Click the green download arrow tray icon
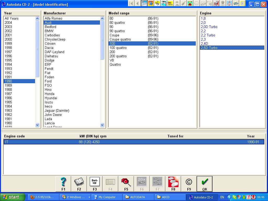The image size is (268, 201). pyautogui.click(x=244, y=197)
